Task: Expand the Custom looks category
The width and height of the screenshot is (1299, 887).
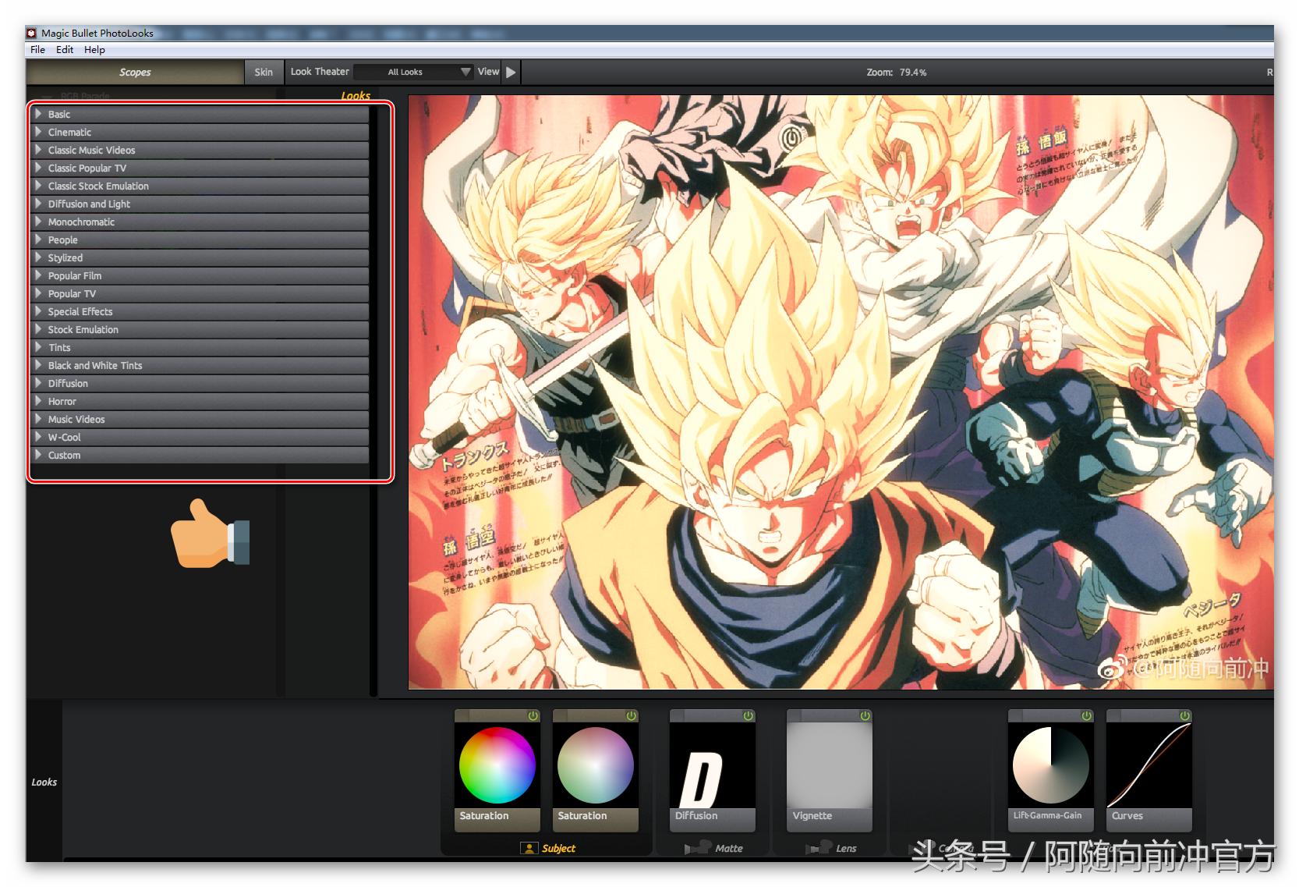Action: point(199,455)
